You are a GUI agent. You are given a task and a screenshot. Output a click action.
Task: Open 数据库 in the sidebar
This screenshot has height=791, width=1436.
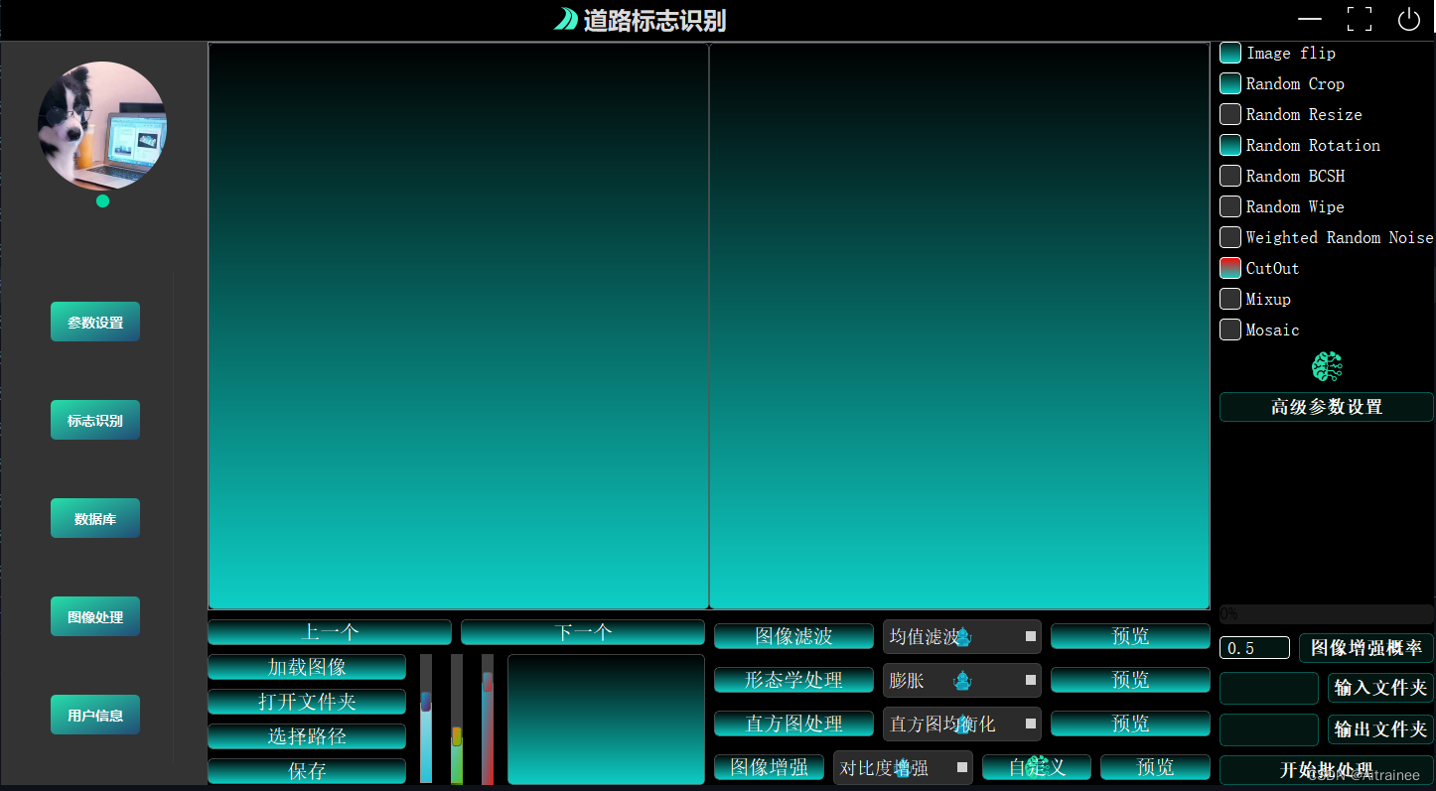95,518
